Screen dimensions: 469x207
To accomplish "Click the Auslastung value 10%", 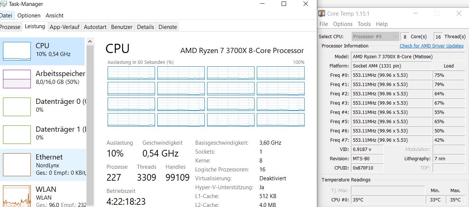I will pyautogui.click(x=115, y=153).
